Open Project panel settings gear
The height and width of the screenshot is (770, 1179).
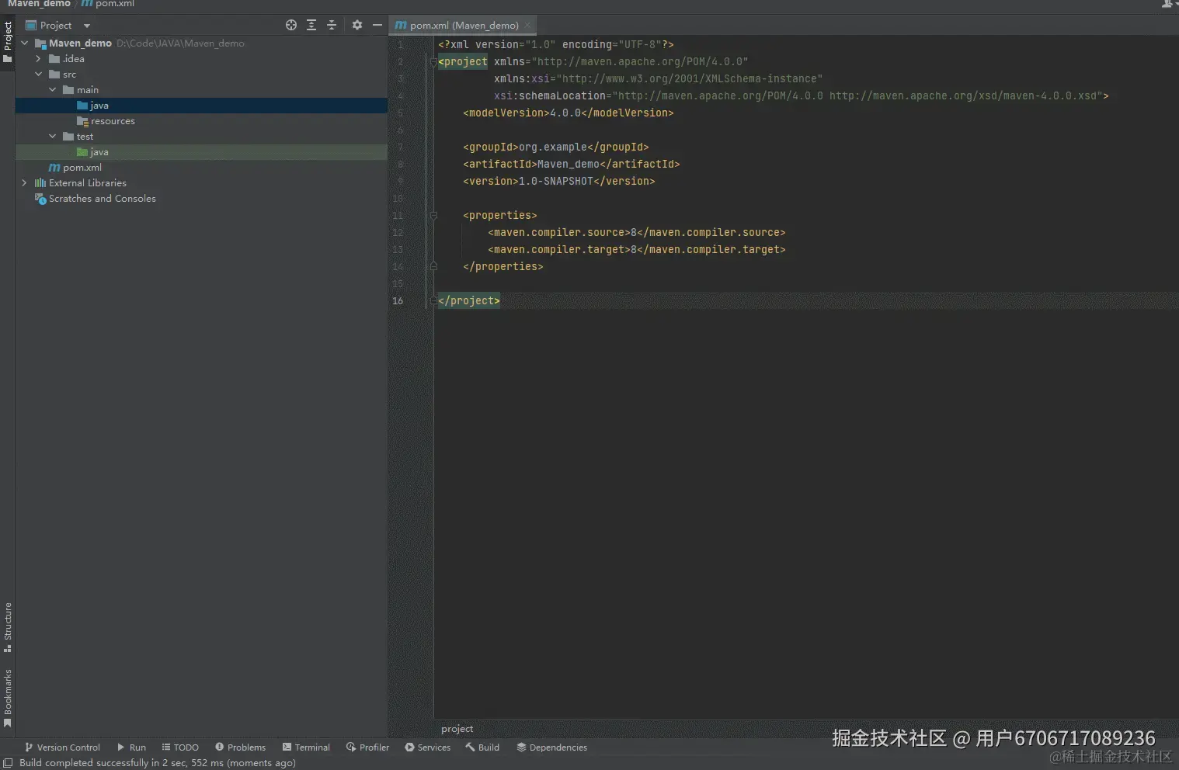pos(357,25)
